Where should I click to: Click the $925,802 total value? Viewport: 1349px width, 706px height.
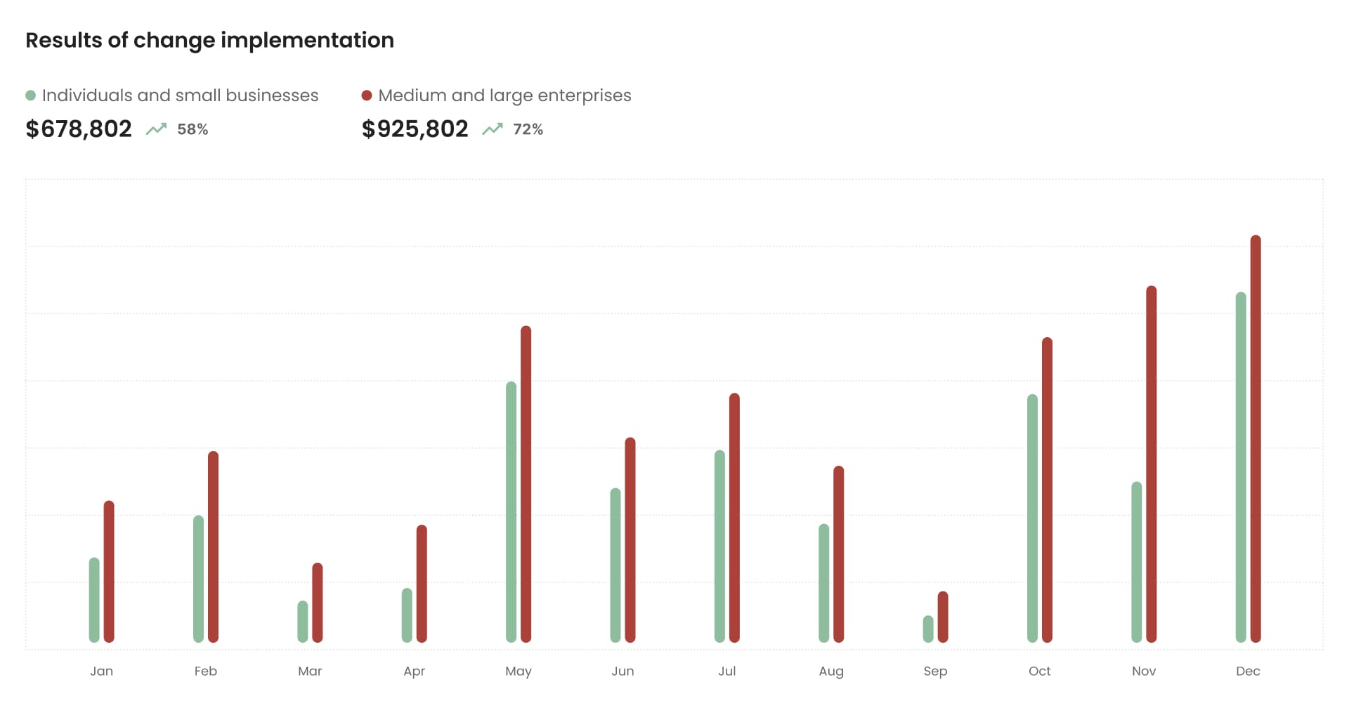[x=415, y=129]
